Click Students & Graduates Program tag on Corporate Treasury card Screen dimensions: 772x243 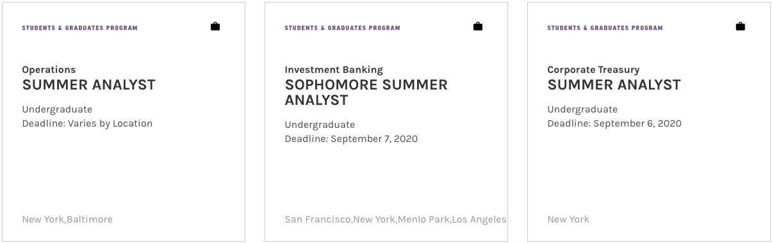click(605, 28)
